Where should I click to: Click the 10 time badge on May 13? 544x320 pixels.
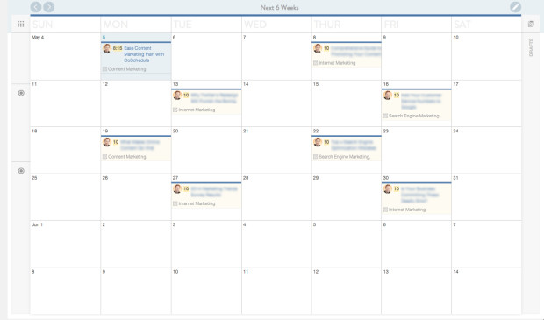[186, 95]
